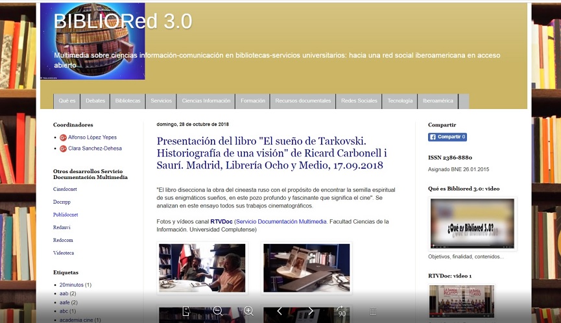Select the aab tag
The width and height of the screenshot is (561, 323).
click(x=64, y=294)
